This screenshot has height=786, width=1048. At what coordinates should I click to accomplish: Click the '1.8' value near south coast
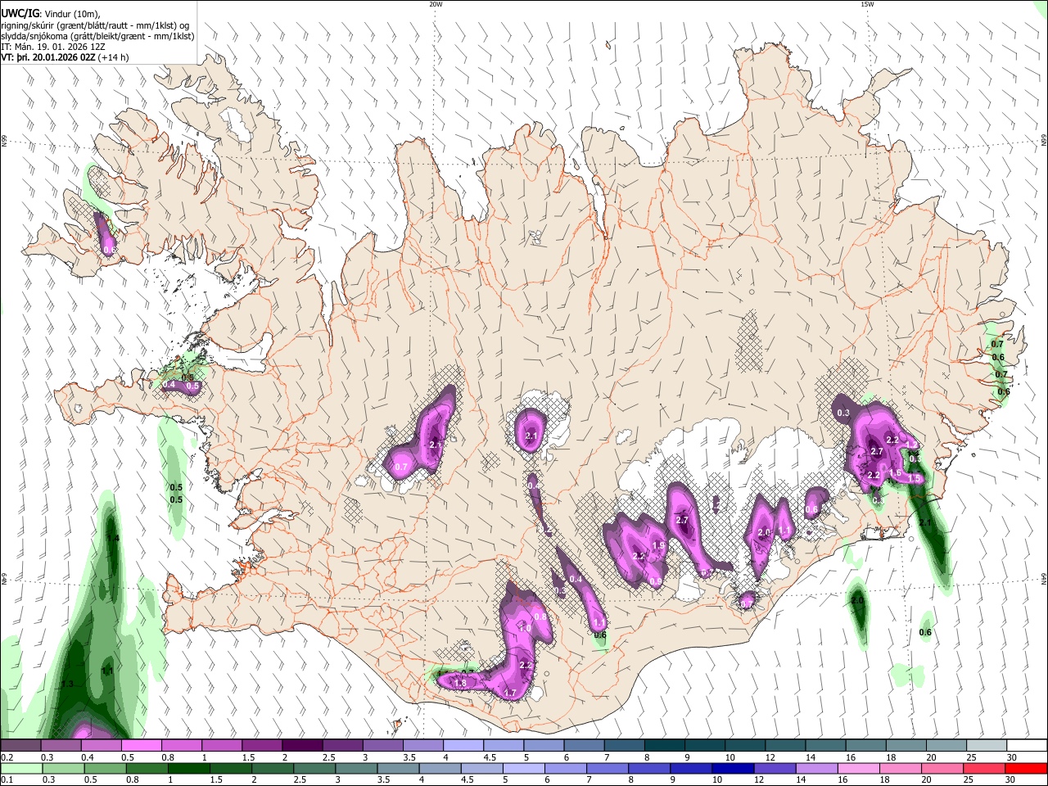click(460, 683)
